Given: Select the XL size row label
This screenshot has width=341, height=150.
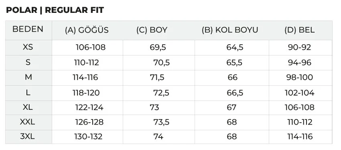Looking at the screenshot, I should pos(28,107).
